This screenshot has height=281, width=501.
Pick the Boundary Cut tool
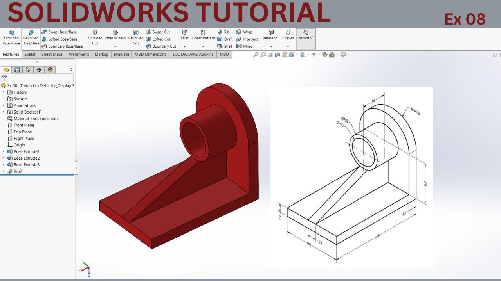(161, 46)
